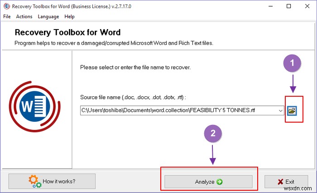The width and height of the screenshot is (317, 193).
Task: Click 'Please select or enter the file name' text
Action: click(135, 67)
